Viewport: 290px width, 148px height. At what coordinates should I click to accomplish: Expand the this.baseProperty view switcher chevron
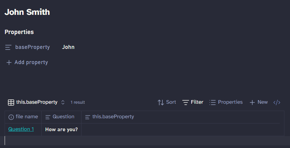coord(63,102)
